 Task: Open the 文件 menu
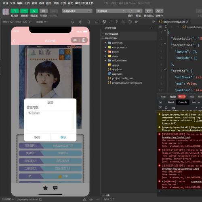[x=13, y=3]
